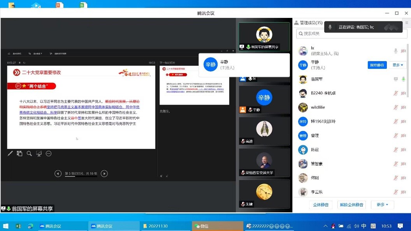This screenshot has width=411, height=231.
Task: Toggle microphone for B2240-李杭卓
Action: 396,93
